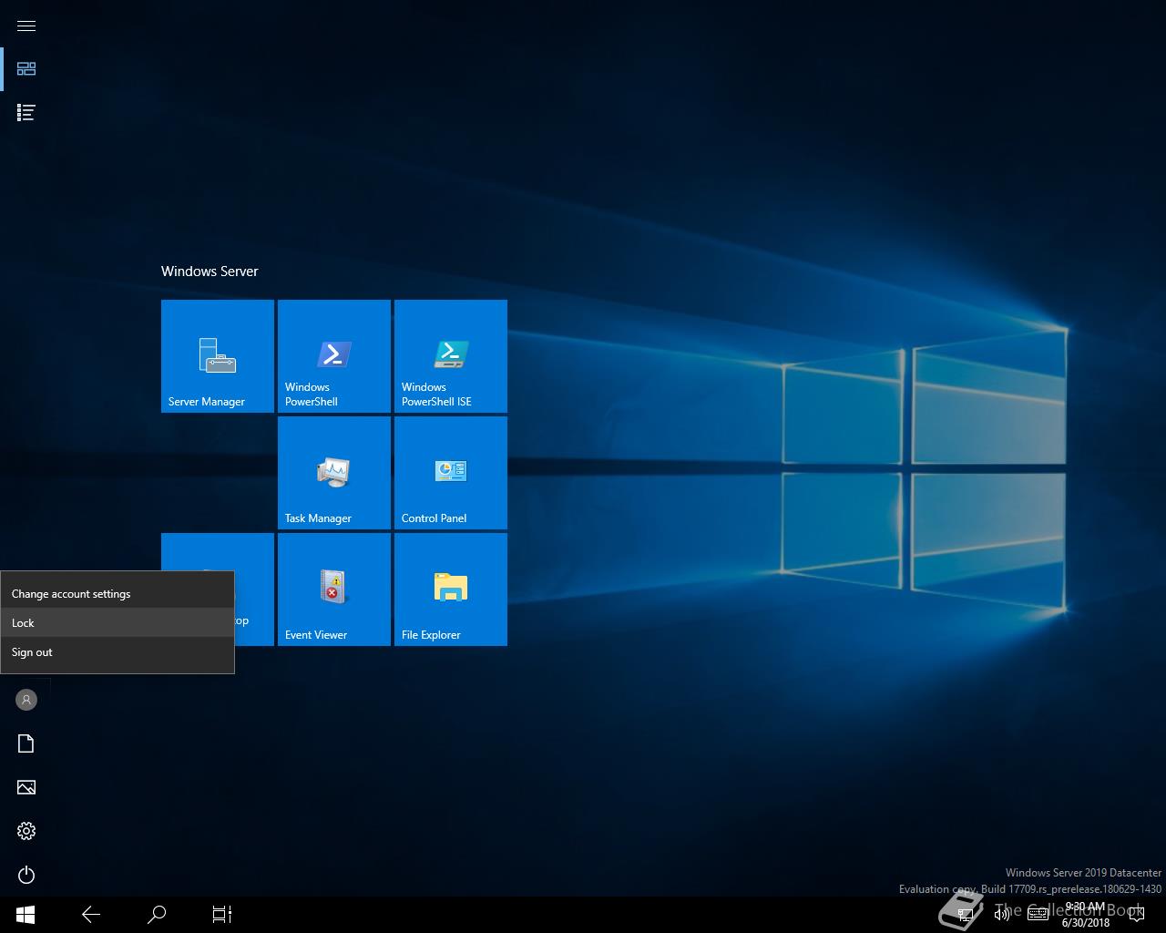Click the user account avatar icon
Viewport: 1166px width, 933px height.
tap(26, 700)
